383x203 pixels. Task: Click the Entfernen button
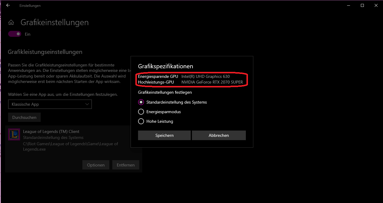coord(126,165)
